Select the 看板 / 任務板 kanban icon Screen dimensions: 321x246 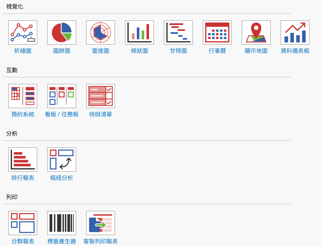(x=62, y=96)
